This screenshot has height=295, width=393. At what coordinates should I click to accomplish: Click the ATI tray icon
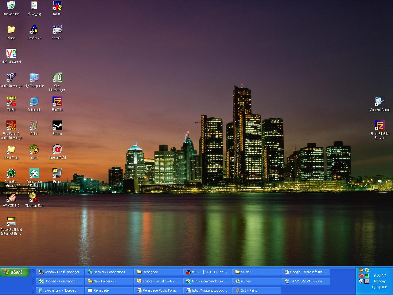(361, 276)
